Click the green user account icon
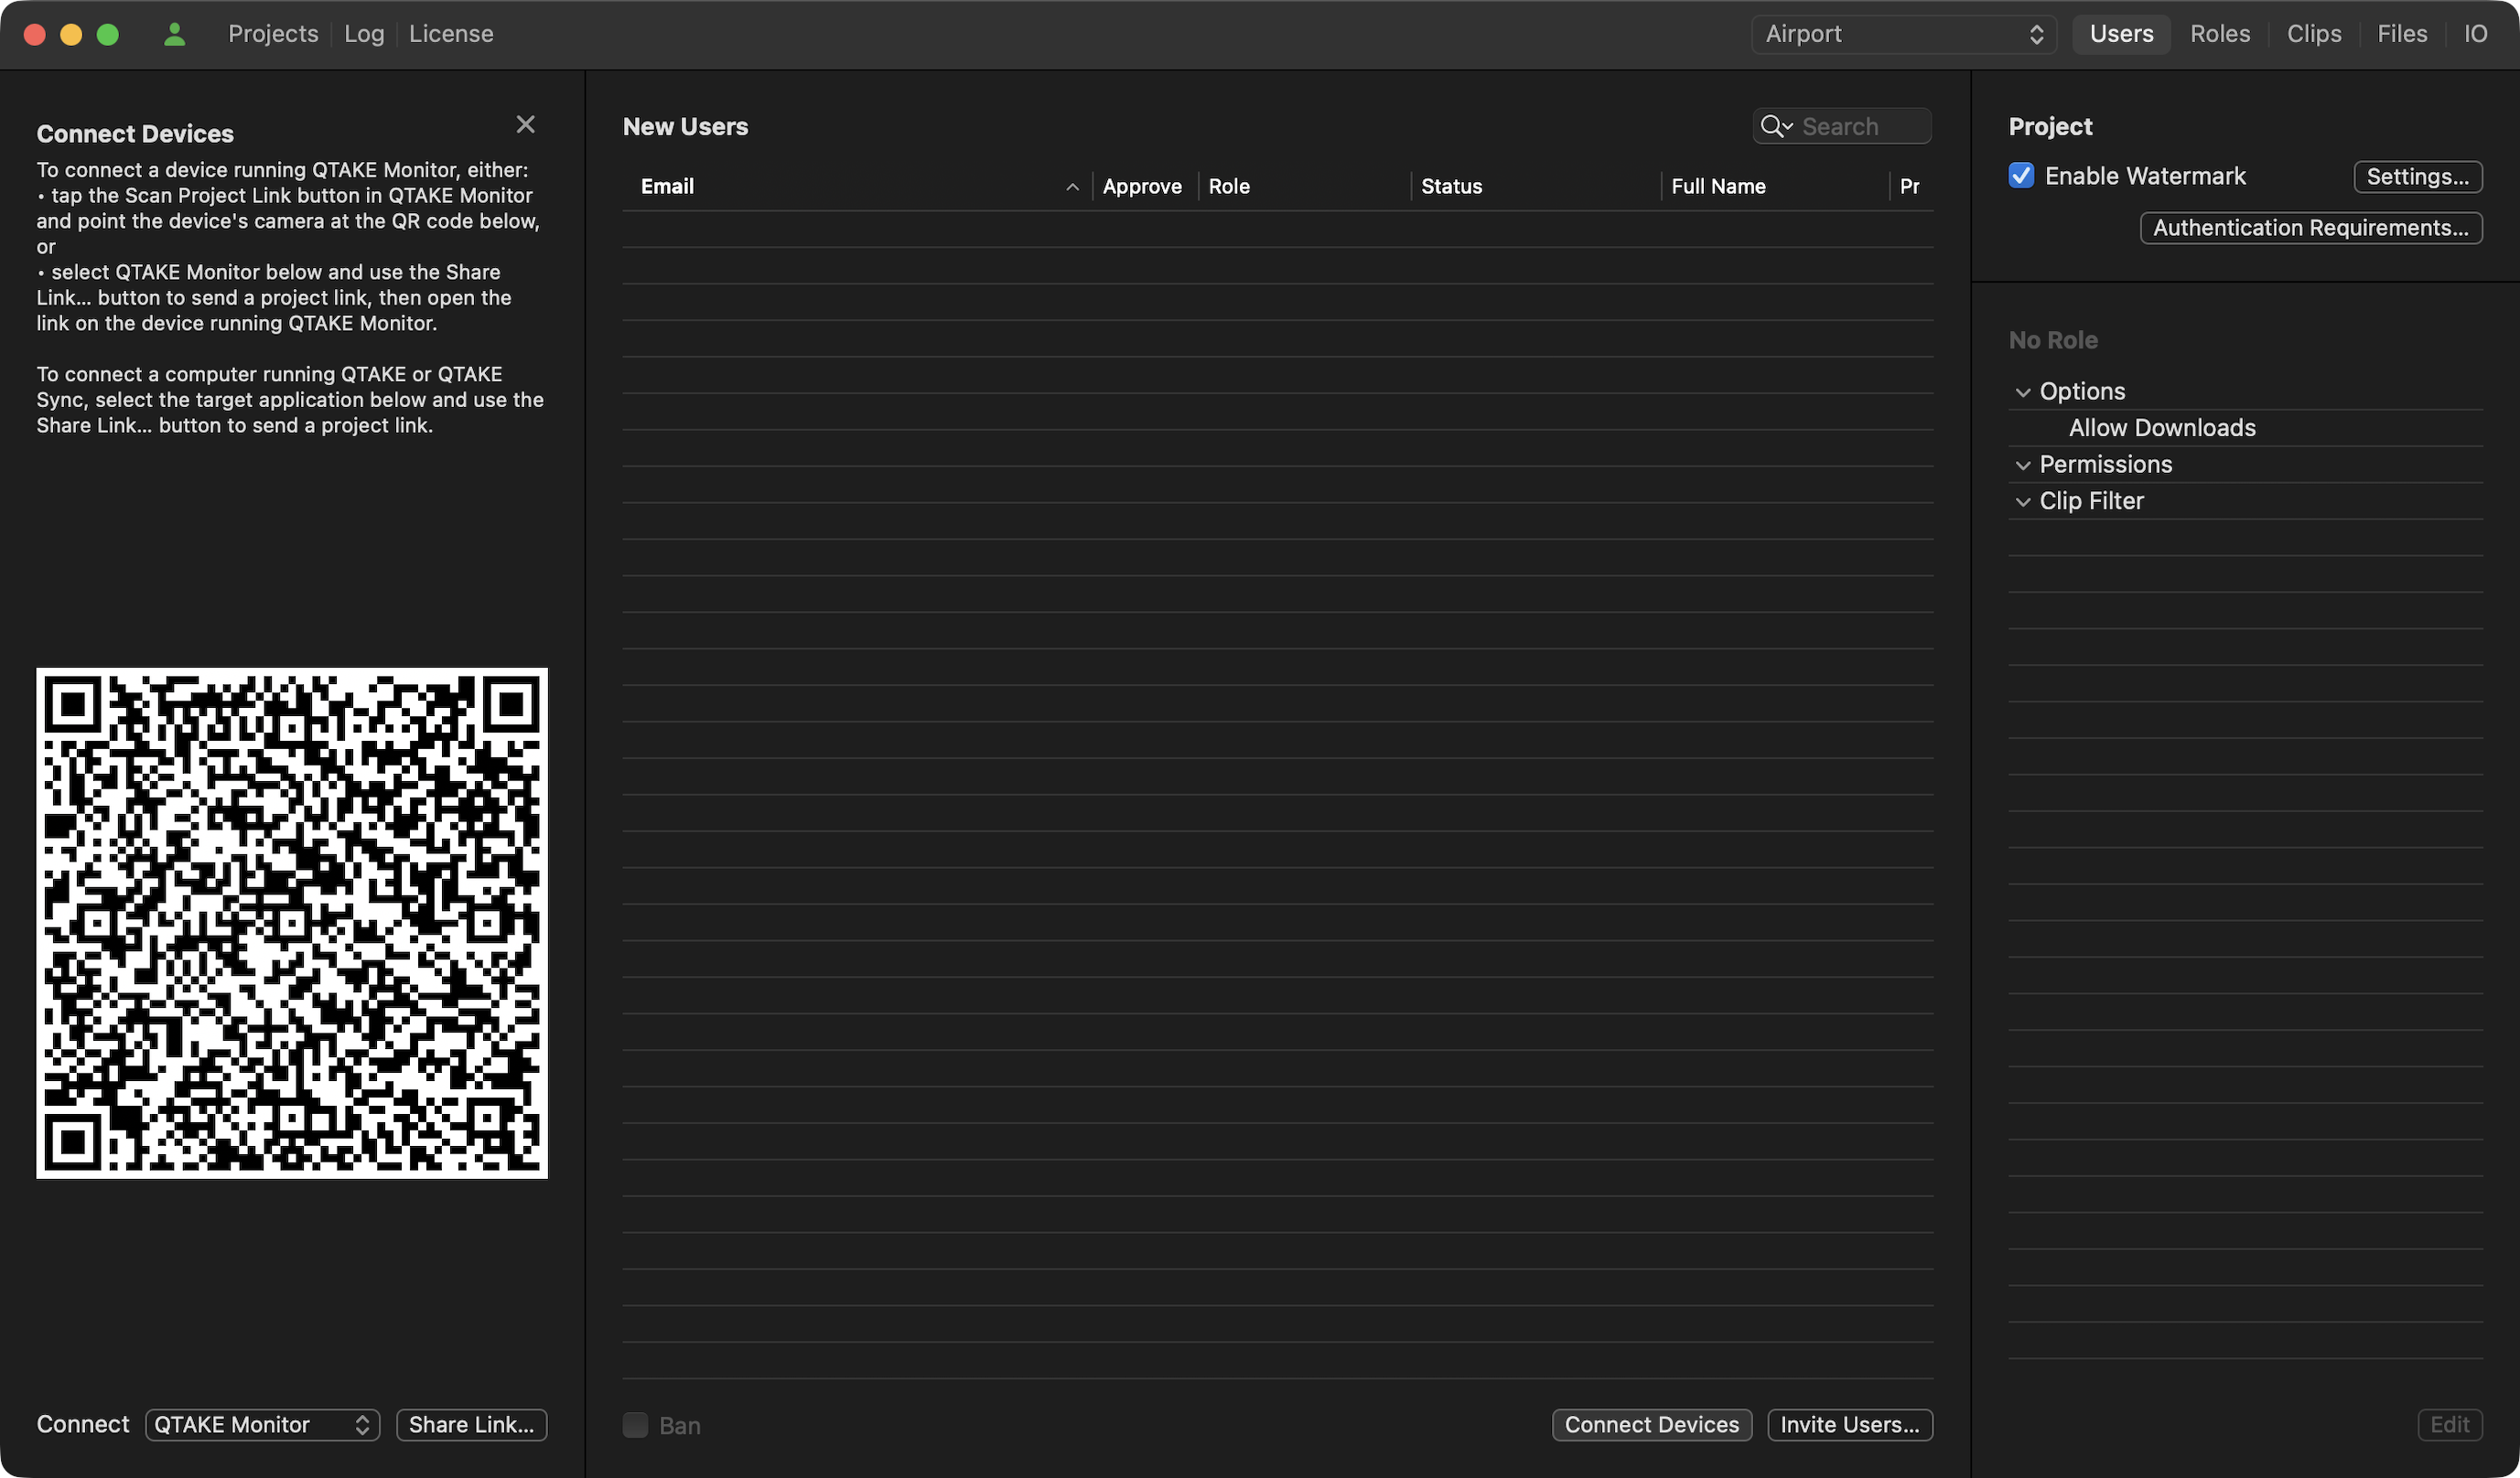Screen dimensions: 2520x1478 (174, 34)
